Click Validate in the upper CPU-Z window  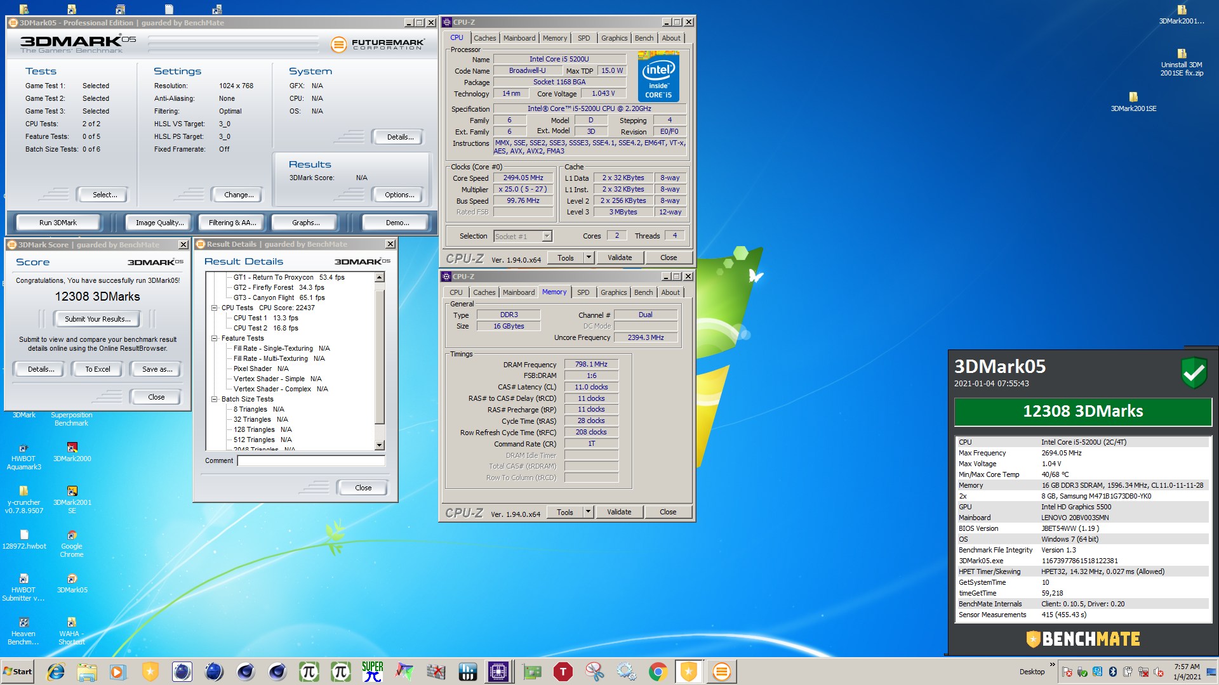(x=620, y=258)
